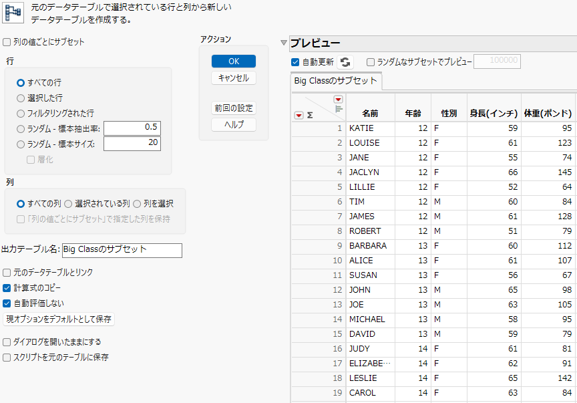Screen dimensions: 577x403
Task: Click the column list icon below the red triangle
Action: click(x=339, y=109)
